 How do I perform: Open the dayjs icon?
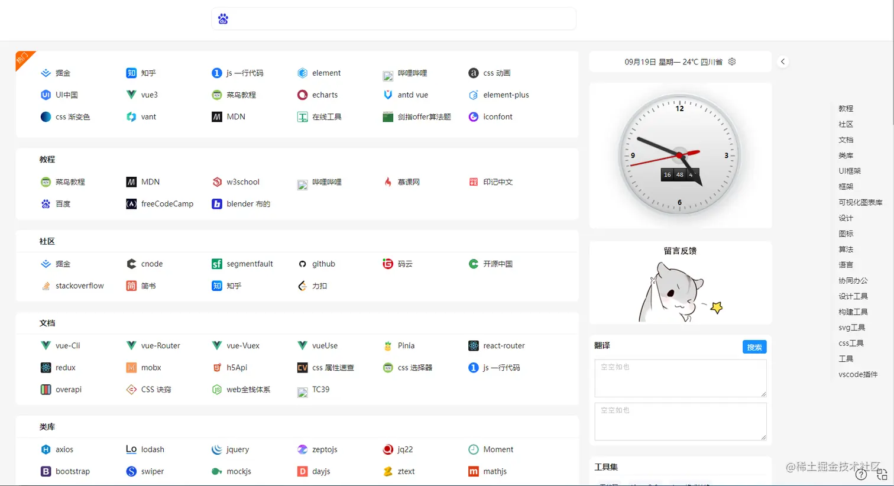coord(302,471)
